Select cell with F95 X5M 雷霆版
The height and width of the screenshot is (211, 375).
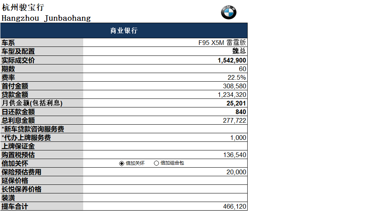pyautogui.click(x=165, y=43)
